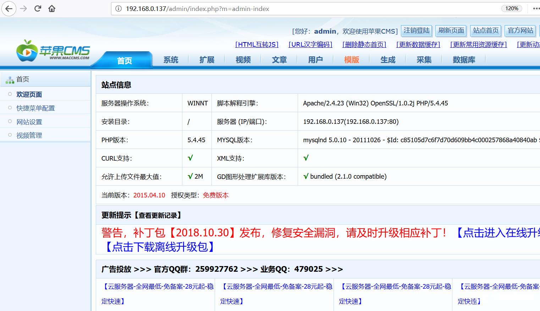Image resolution: width=540 pixels, height=311 pixels.
Task: Click the 首页 sidebar section header
Action: 45,79
